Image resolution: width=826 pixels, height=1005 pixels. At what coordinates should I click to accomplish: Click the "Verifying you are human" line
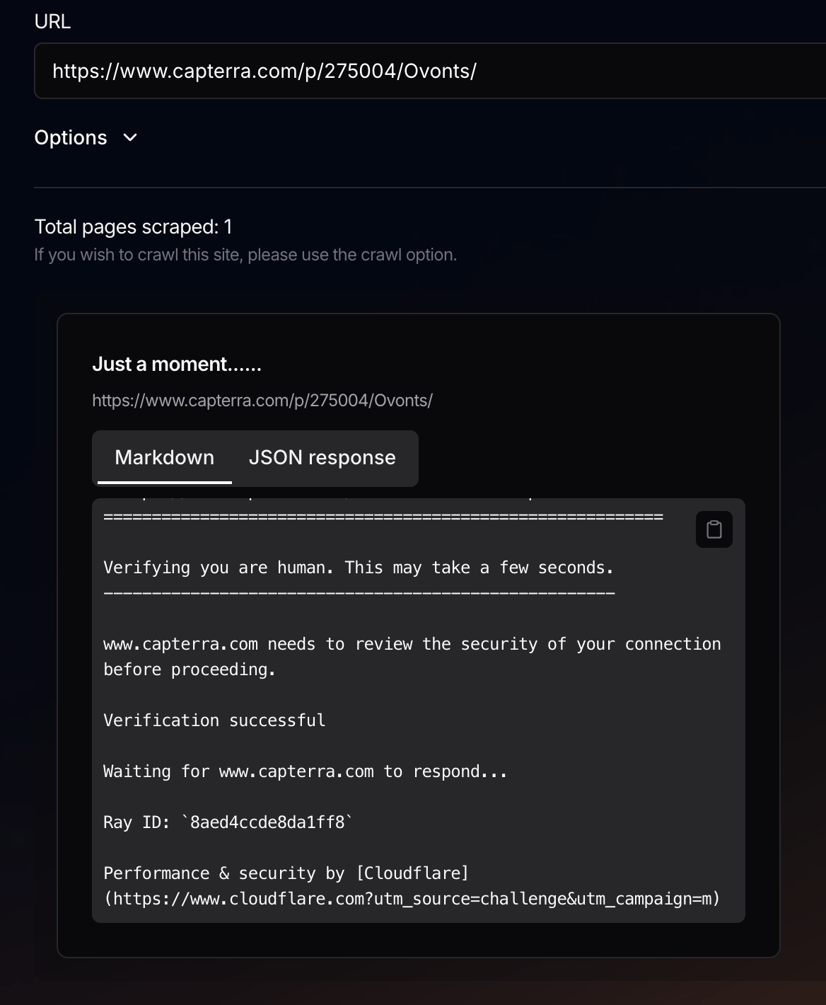(x=359, y=568)
